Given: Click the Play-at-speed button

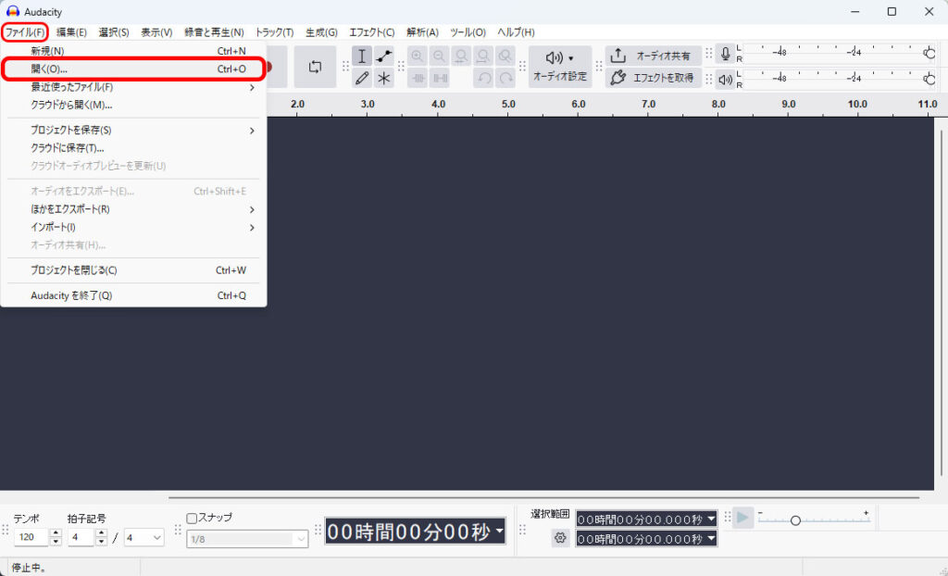Looking at the screenshot, I should coord(742,518).
